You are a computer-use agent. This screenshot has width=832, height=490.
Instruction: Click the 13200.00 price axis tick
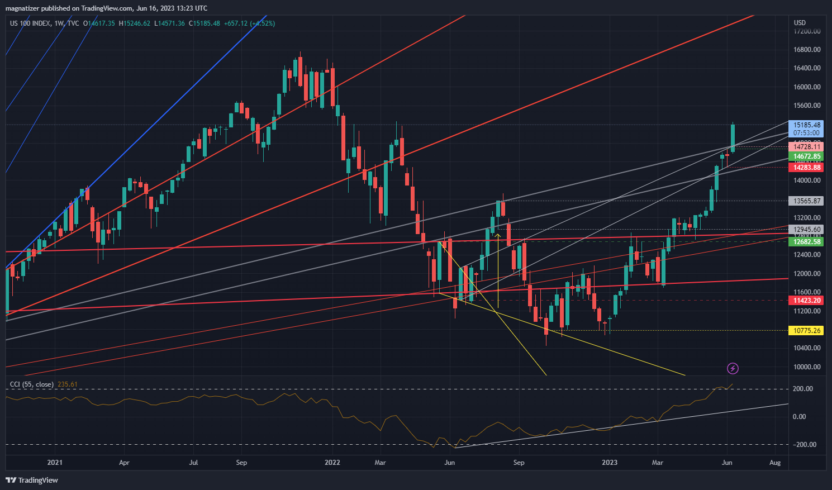[x=807, y=218]
